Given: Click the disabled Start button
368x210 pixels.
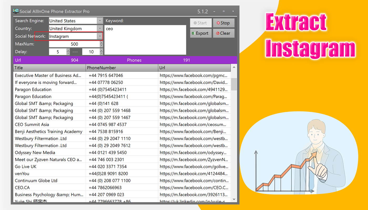Looking at the screenshot, I should click(x=201, y=23).
